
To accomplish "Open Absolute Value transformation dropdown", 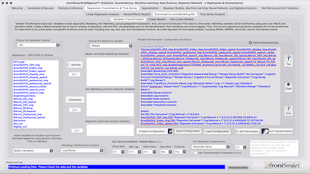I will click(211, 146).
